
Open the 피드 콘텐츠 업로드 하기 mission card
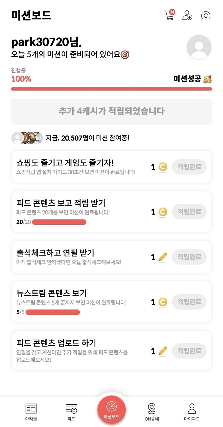[81, 351]
